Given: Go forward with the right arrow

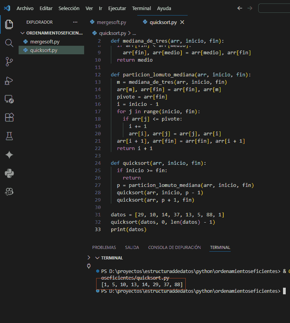Looking at the screenshot, I should pos(250,8).
